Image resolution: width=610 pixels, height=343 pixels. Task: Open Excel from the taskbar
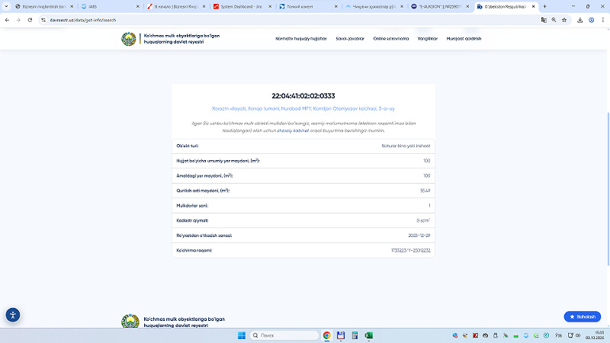(x=369, y=335)
